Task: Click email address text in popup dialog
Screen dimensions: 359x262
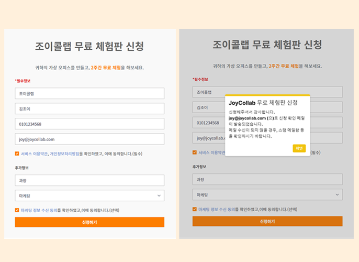Action: 247,118
